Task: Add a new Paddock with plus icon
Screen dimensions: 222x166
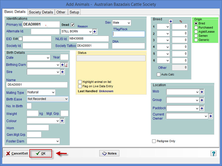Action: (x=202, y=108)
